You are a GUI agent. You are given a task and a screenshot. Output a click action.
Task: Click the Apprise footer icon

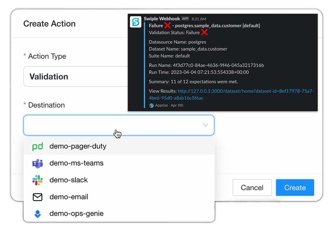(151, 105)
